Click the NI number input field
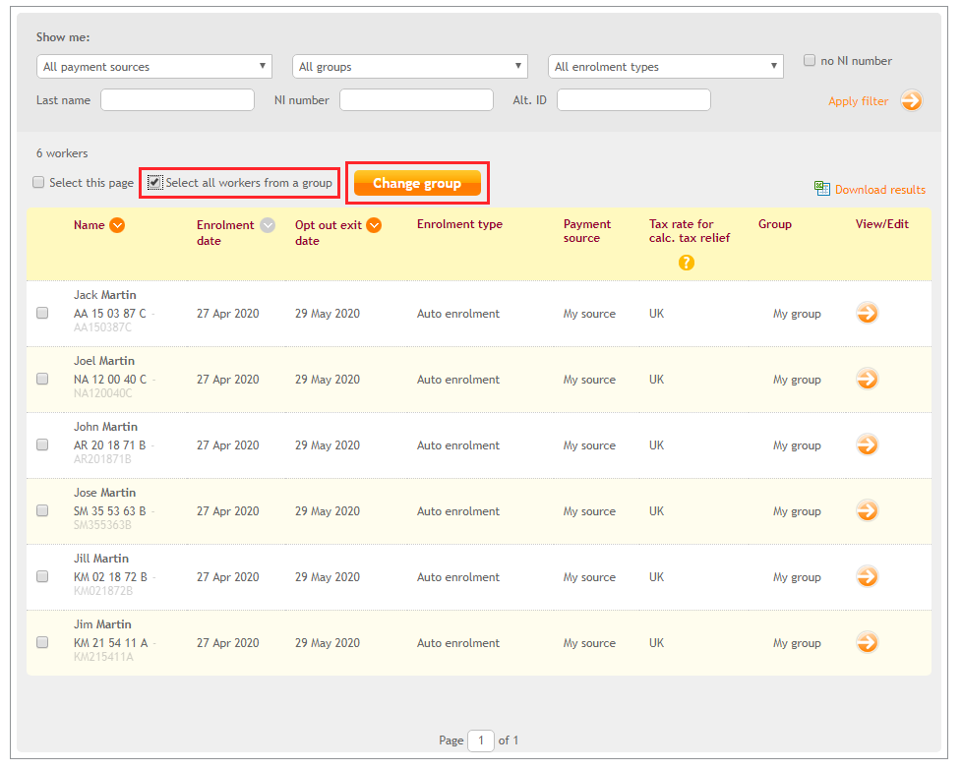The width and height of the screenshot is (962, 770). (x=417, y=100)
